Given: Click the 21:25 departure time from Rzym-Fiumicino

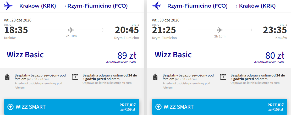Looking at the screenshot, I should pyautogui.click(x=164, y=30).
